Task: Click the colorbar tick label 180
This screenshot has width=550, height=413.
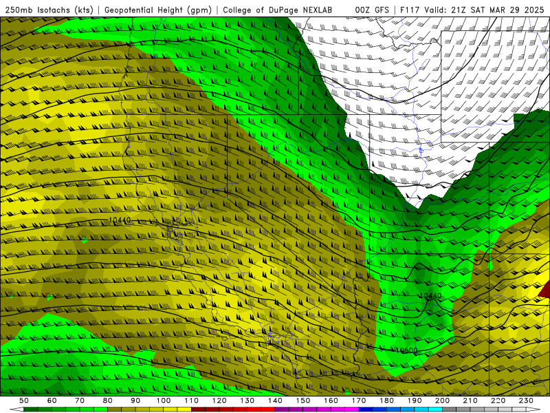Action: tap(386, 401)
